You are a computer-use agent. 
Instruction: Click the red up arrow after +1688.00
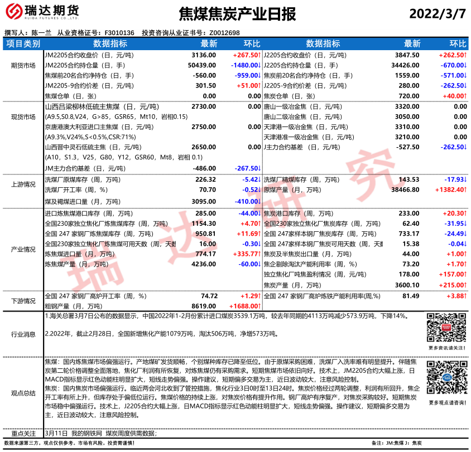(259, 306)
